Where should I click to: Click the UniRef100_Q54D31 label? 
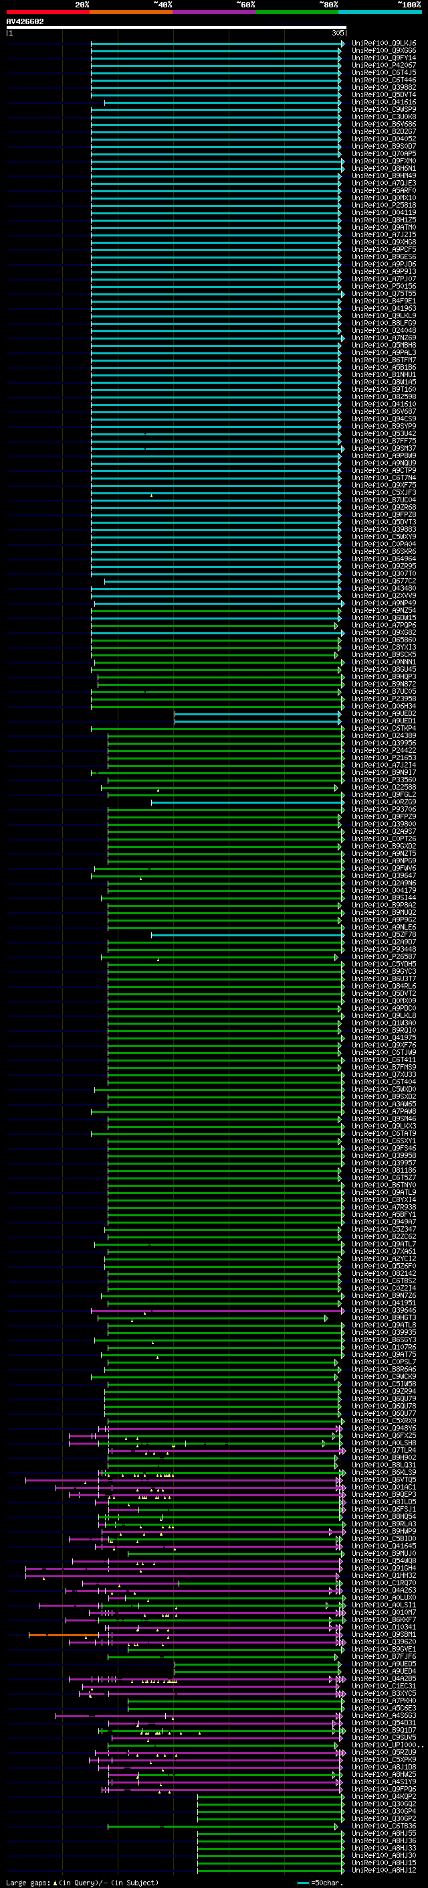pyautogui.click(x=384, y=1723)
